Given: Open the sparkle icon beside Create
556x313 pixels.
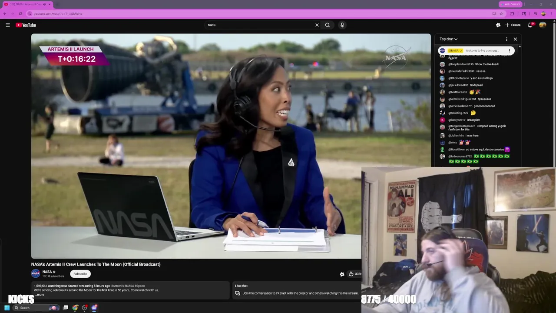Looking at the screenshot, I should coord(498,25).
